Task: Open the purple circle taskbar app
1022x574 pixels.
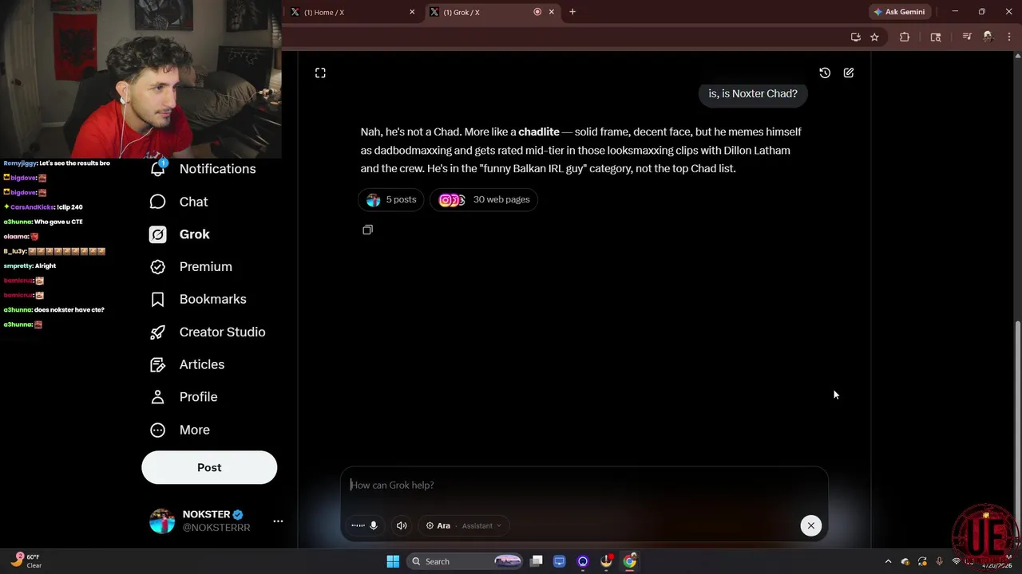Action: click(583, 561)
